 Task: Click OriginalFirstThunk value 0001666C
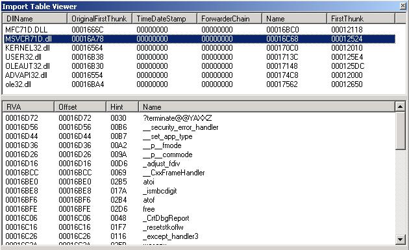click(88, 29)
